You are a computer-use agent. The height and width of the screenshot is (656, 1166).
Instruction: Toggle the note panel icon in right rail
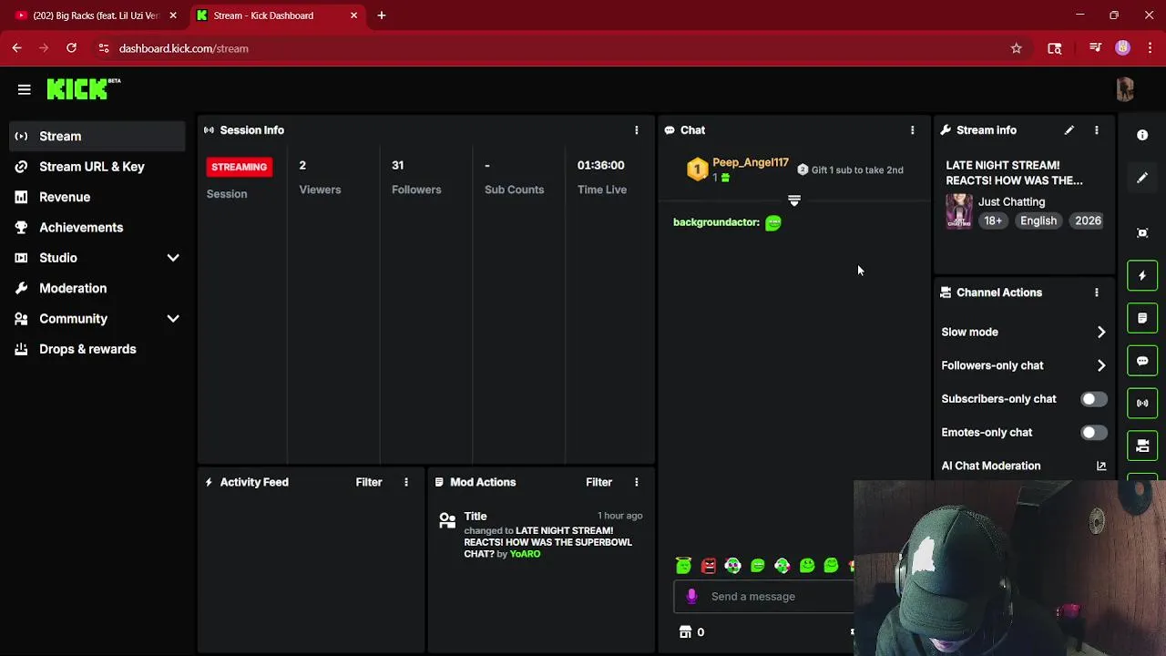[x=1142, y=318]
